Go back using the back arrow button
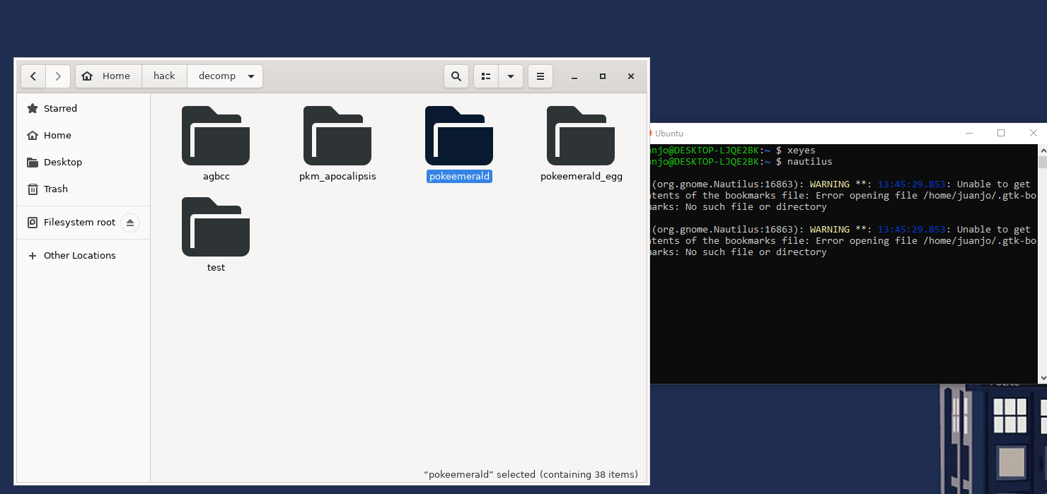The width and height of the screenshot is (1047, 494). 33,76
